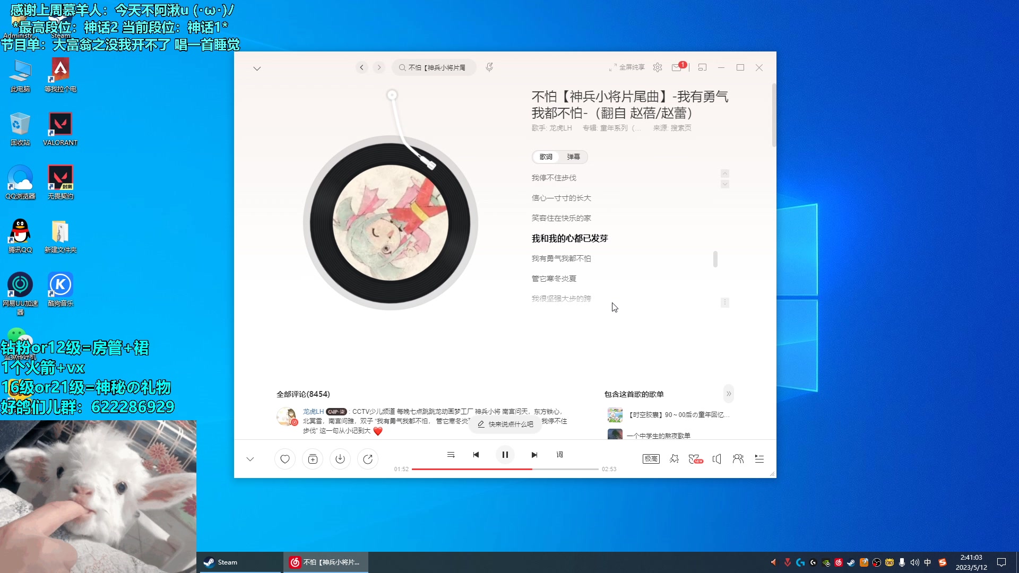Click the lyrics offset down arrow

pos(725,184)
